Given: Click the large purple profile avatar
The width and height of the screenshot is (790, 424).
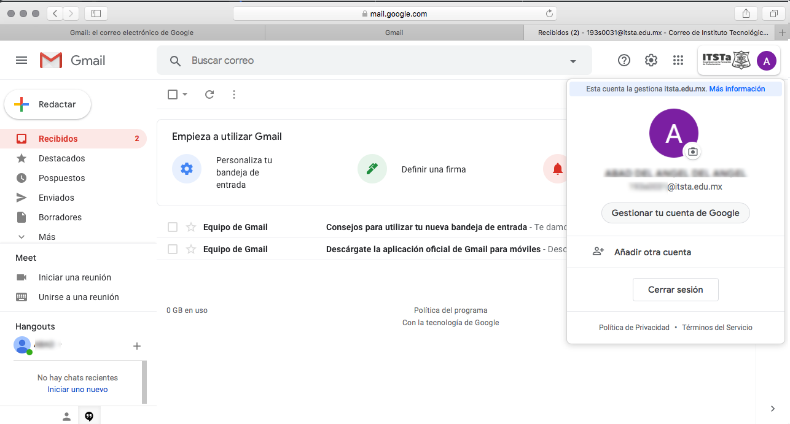Looking at the screenshot, I should (674, 133).
